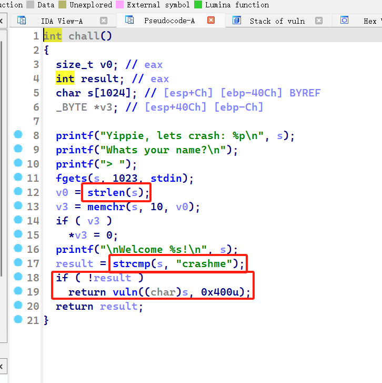Toggle breakpoint dot on line 10
382x383 pixels.
pyautogui.click(x=18, y=163)
